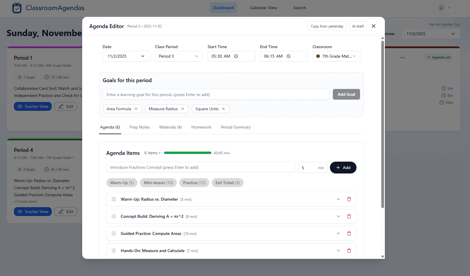
Task: Click the AI draft button
Action: pyautogui.click(x=358, y=26)
